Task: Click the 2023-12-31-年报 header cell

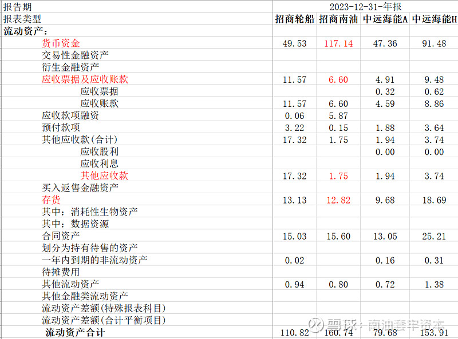Action: (365, 6)
